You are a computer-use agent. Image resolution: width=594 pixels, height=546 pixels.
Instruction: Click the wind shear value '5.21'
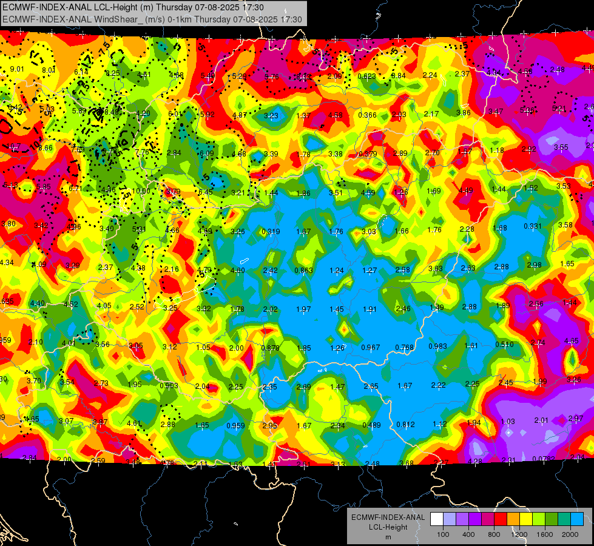point(559,109)
